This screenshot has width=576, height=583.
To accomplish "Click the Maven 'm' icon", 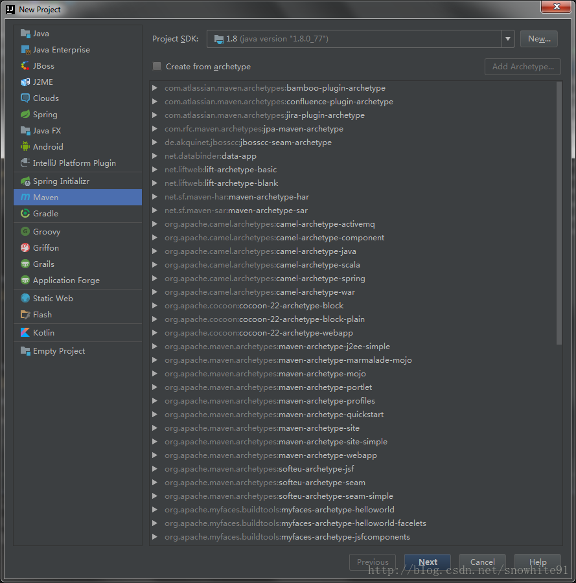I will 25,197.
